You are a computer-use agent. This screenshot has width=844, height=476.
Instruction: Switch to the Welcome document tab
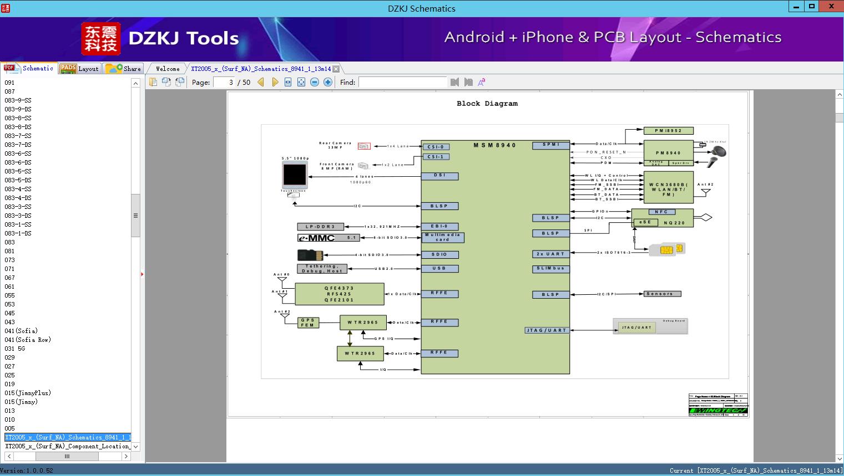[167, 69]
